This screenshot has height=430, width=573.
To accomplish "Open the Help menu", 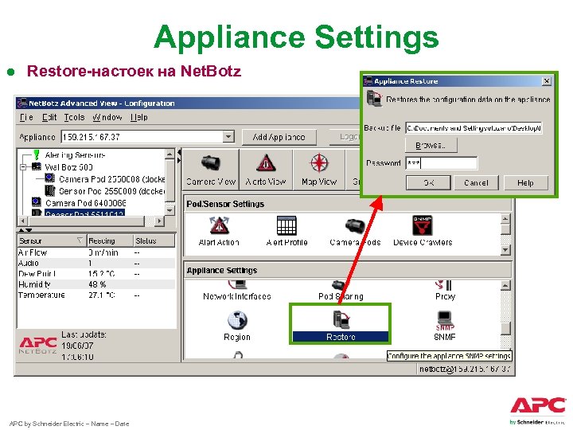I will click(138, 117).
